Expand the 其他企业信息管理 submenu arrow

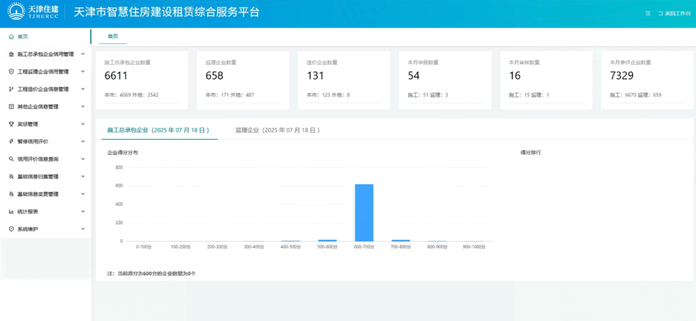coord(83,106)
